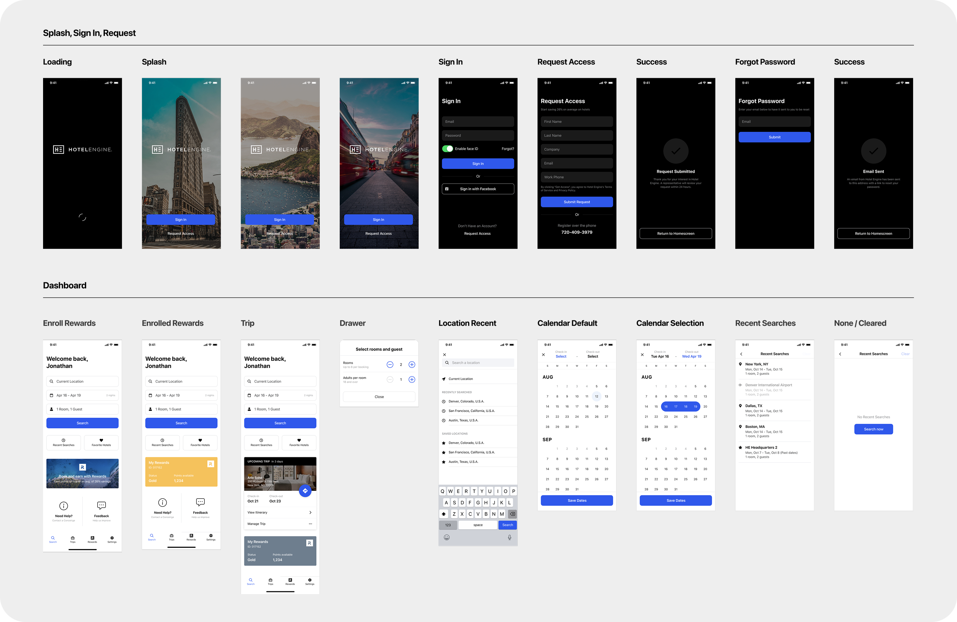Click the 1 Room, 1 Guest field in Trip screen

tap(280, 409)
